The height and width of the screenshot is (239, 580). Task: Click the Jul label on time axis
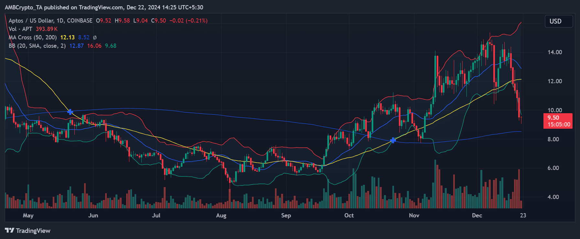tap(156, 215)
